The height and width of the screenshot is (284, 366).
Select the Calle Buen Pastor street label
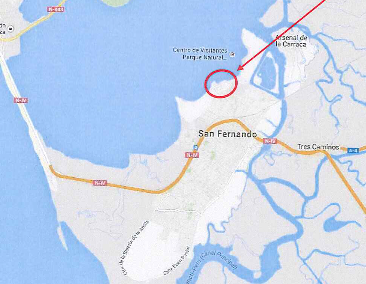[177, 261]
